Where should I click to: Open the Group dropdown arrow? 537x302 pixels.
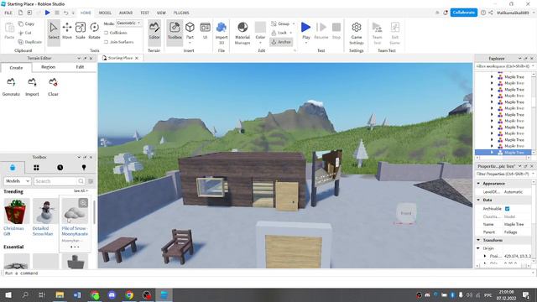click(294, 23)
